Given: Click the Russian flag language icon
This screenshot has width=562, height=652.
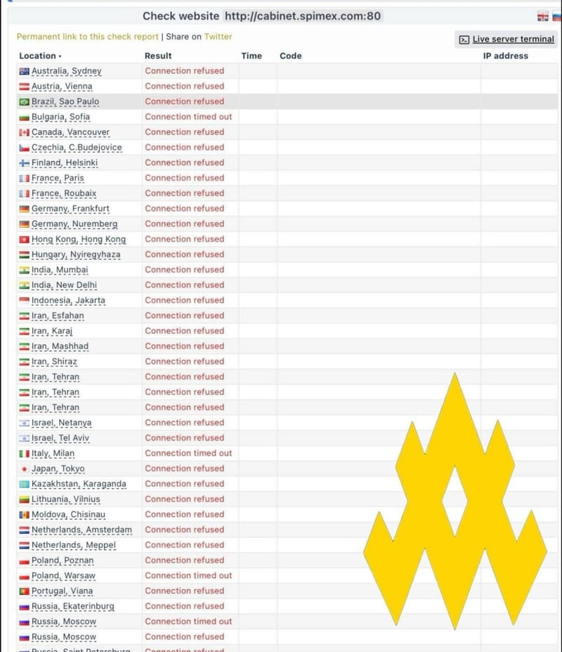Looking at the screenshot, I should (x=556, y=17).
